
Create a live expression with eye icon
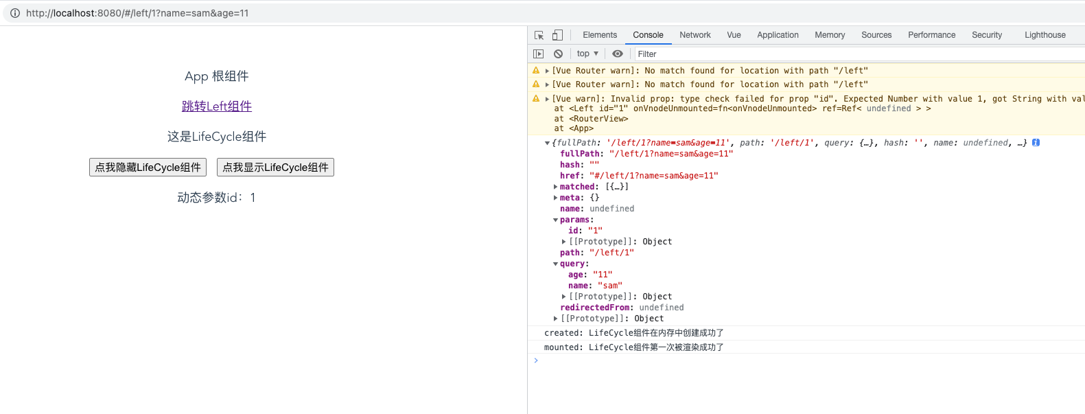[x=618, y=54]
